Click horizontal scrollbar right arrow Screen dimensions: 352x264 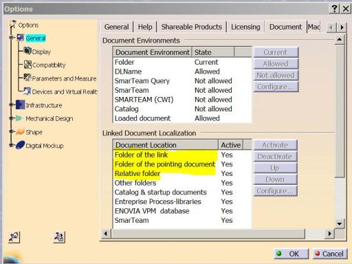(x=330, y=234)
